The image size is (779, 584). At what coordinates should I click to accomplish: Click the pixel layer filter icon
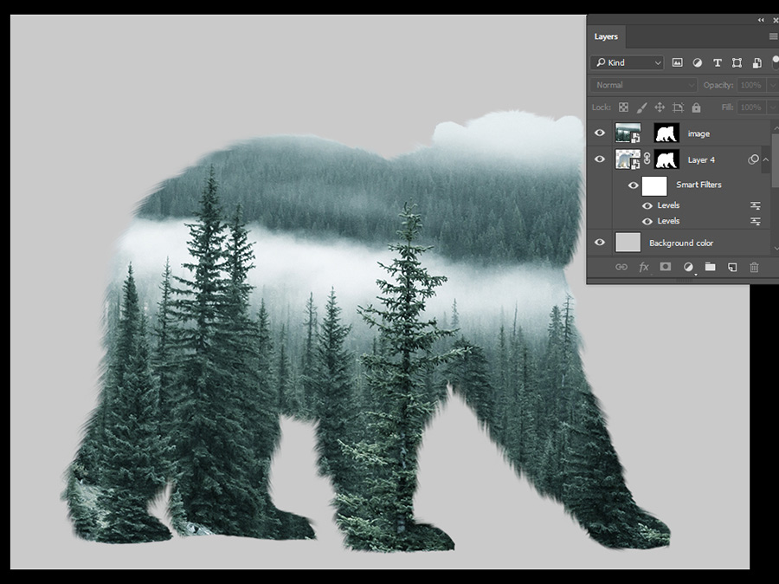pos(678,62)
